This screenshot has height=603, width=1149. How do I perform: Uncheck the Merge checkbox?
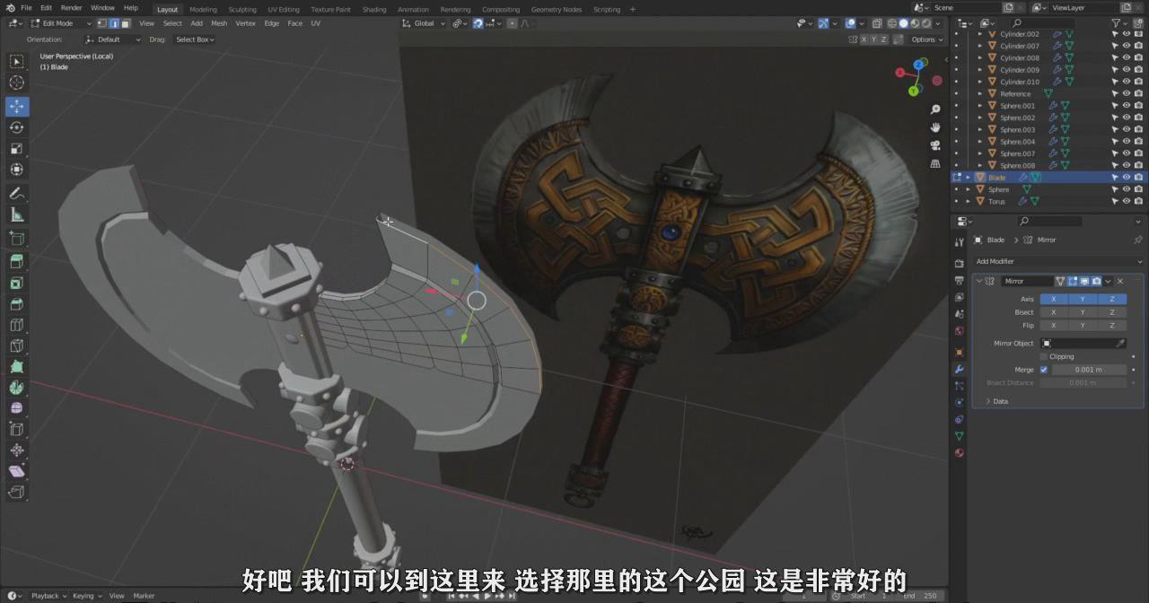tap(1044, 370)
